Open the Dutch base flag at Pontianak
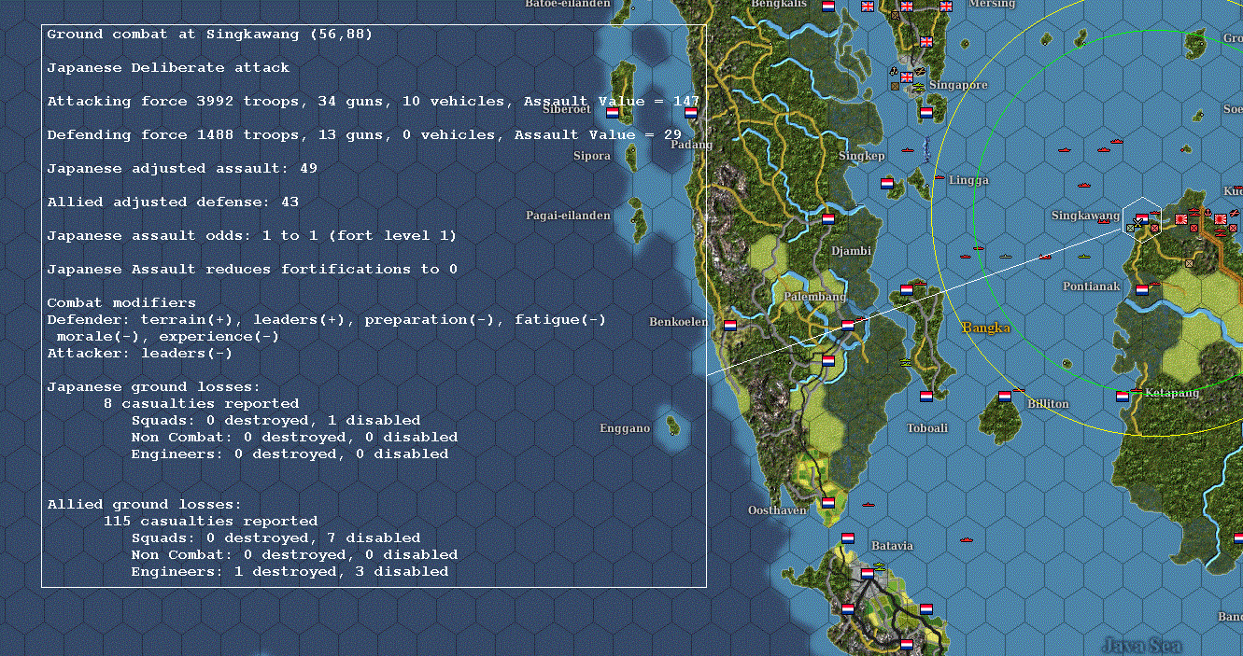1243x656 pixels. click(1141, 290)
